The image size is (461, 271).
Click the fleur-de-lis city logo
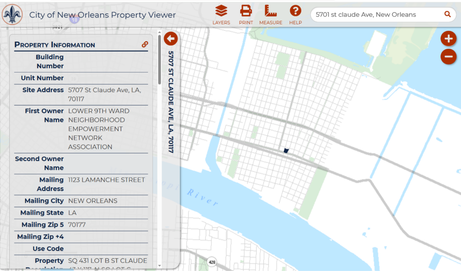click(x=13, y=15)
